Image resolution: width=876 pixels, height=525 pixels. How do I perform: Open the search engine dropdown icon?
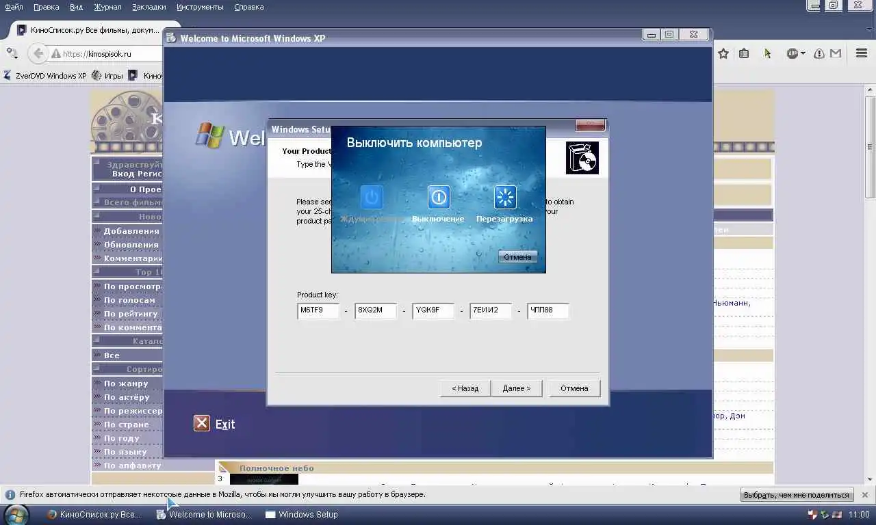coord(12,53)
